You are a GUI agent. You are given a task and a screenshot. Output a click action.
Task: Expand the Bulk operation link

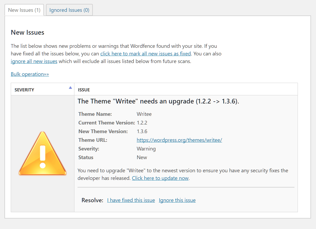[30, 74]
